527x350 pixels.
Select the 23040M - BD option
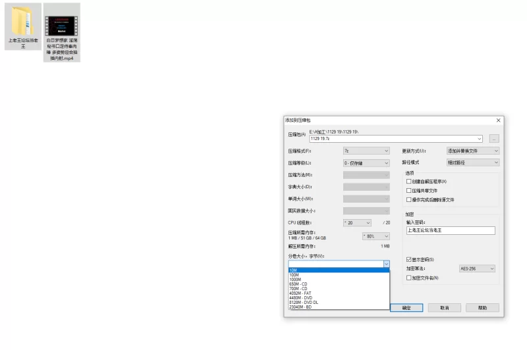click(339, 307)
